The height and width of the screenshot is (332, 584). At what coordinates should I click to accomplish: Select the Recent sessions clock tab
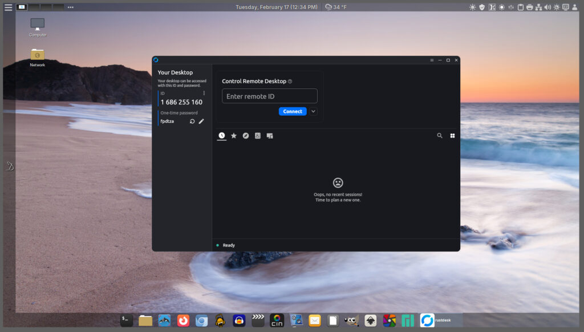tap(222, 136)
